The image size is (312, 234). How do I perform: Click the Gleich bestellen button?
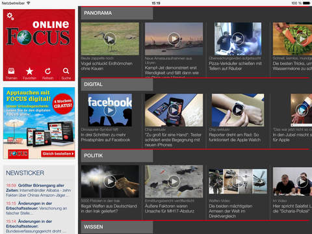(58, 154)
